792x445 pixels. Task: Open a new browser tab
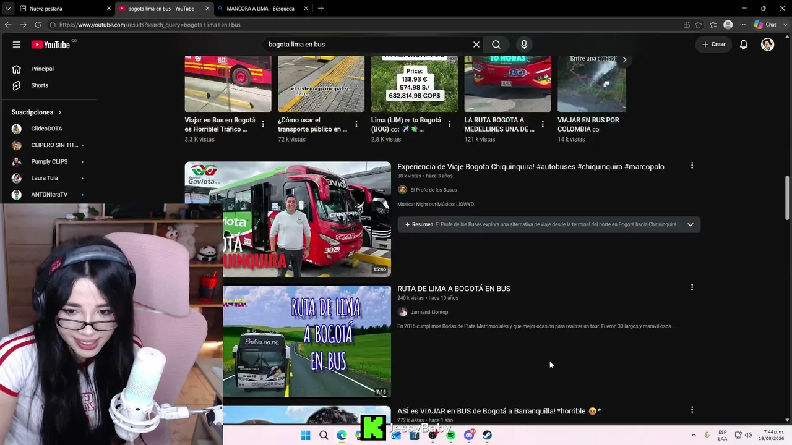pyautogui.click(x=321, y=9)
